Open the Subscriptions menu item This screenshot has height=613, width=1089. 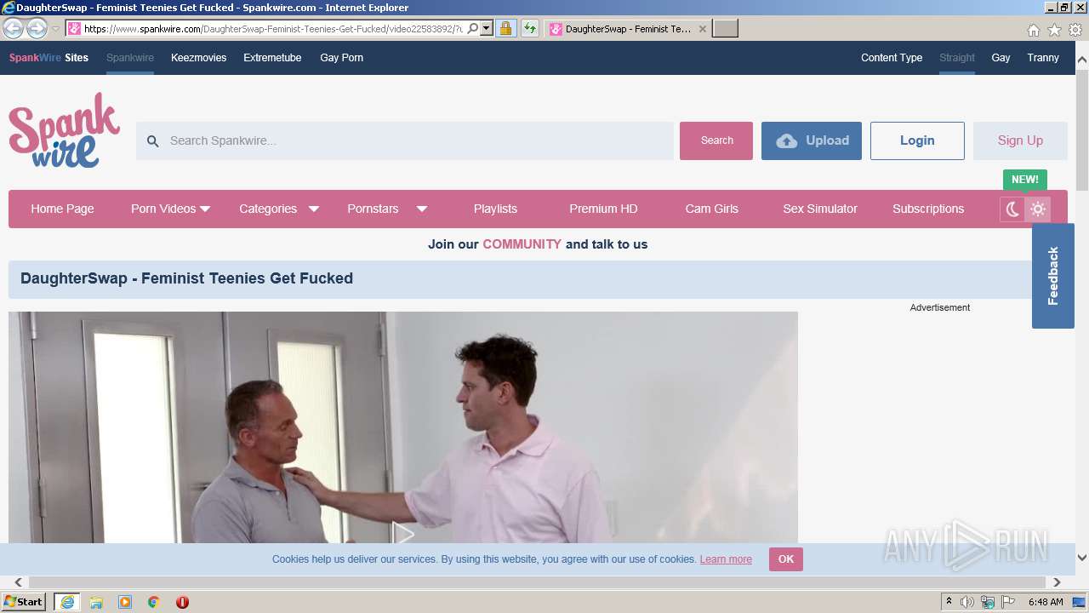click(x=928, y=209)
